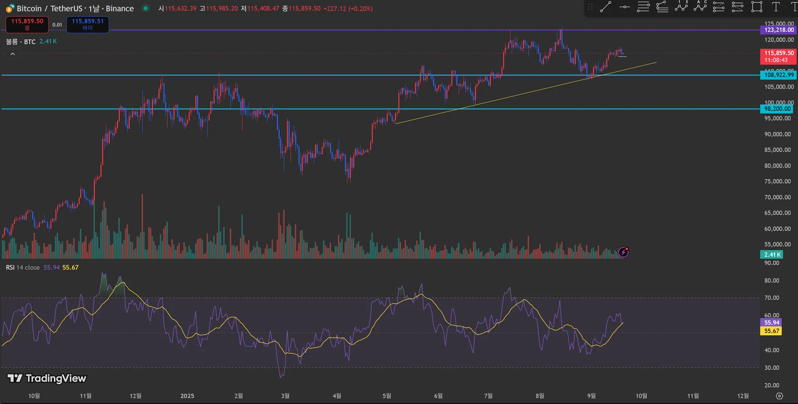Select the Horizontal Line drawing tool
This screenshot has height=404, width=798.
pos(624,7)
